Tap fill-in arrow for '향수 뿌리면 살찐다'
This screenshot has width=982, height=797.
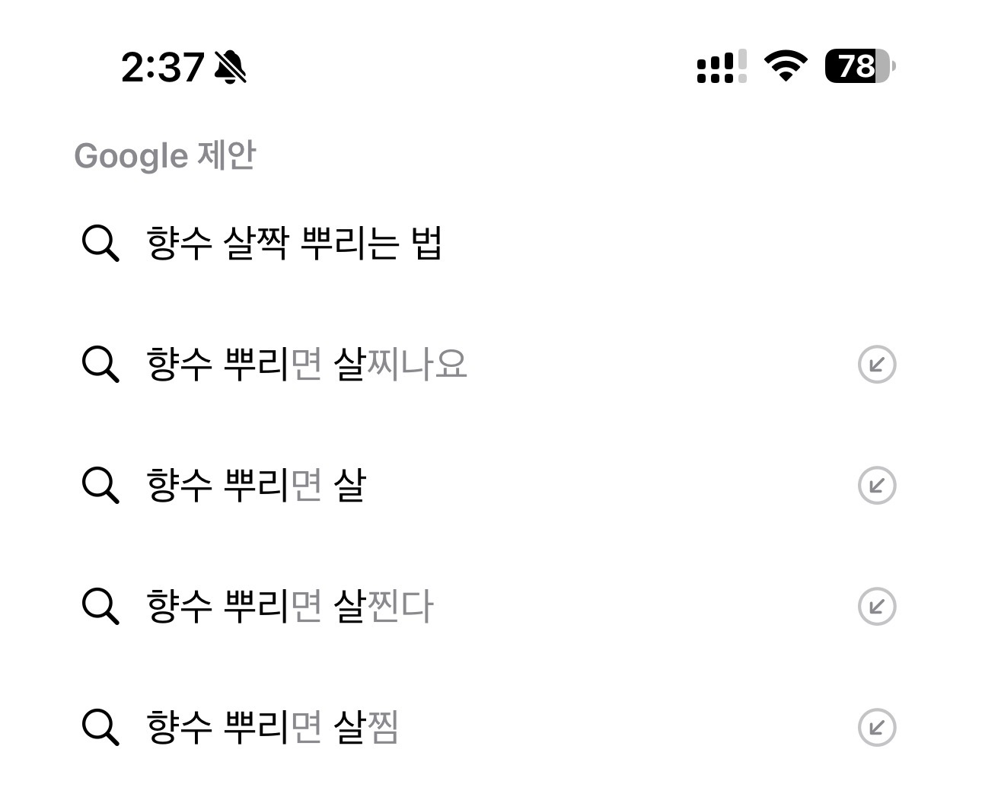[876, 607]
